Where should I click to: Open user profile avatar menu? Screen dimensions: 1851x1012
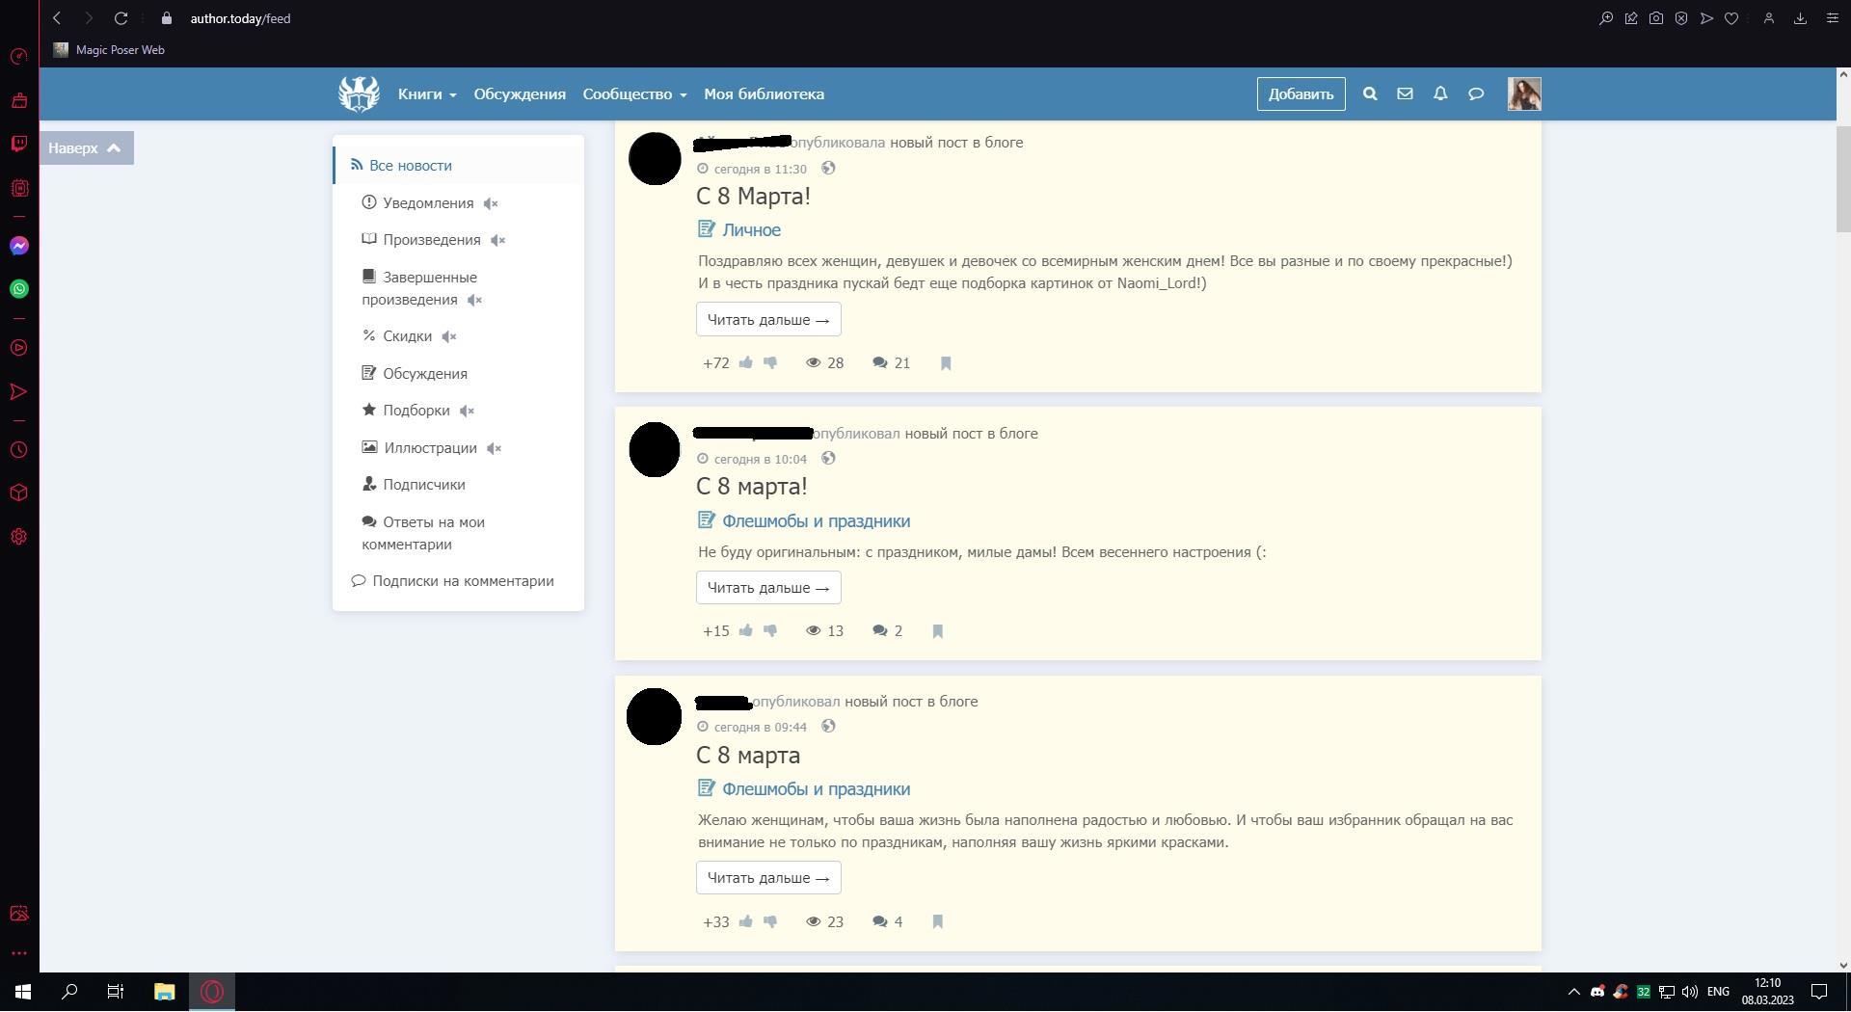(1524, 94)
